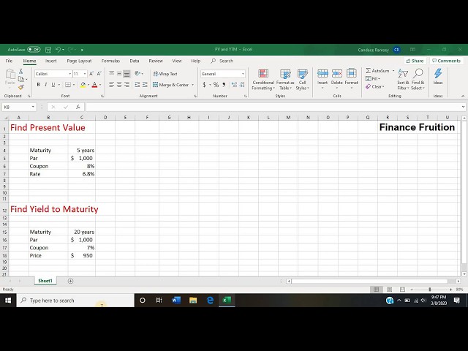Click the Cut scissors icon

pos(21,71)
